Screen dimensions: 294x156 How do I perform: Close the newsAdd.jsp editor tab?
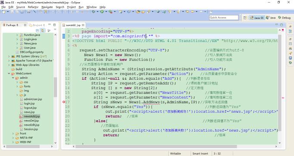(83, 25)
